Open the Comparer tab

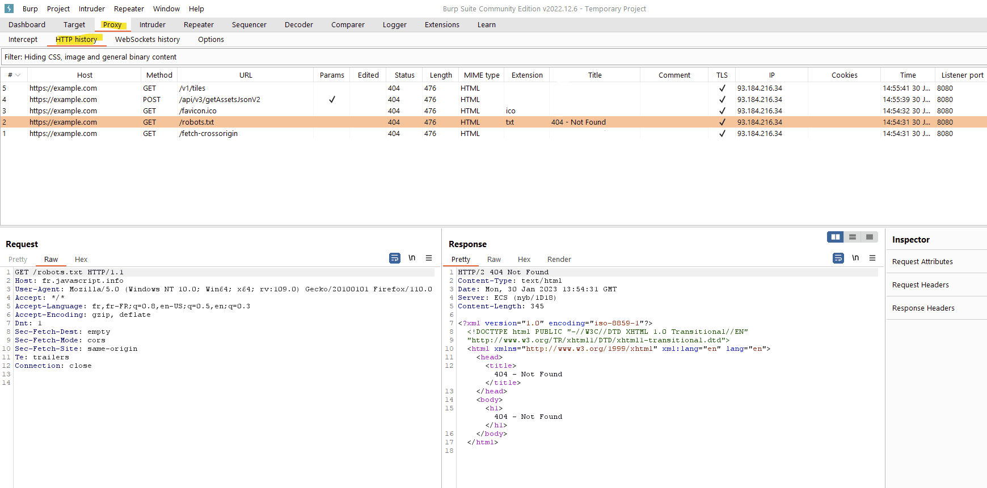click(x=348, y=25)
